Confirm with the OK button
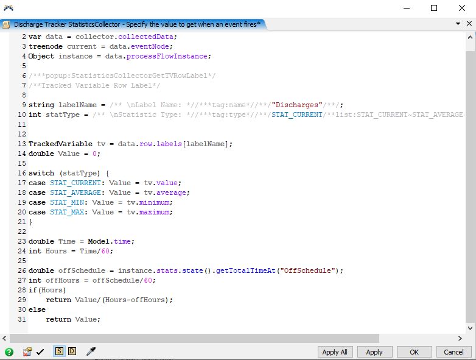The height and width of the screenshot is (360, 476). (414, 352)
